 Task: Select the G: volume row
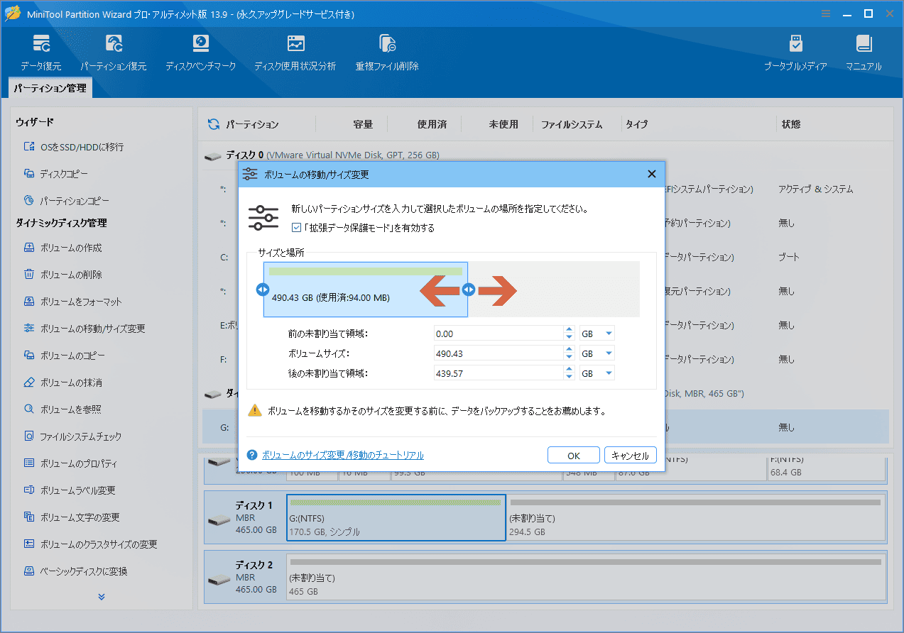click(545, 427)
